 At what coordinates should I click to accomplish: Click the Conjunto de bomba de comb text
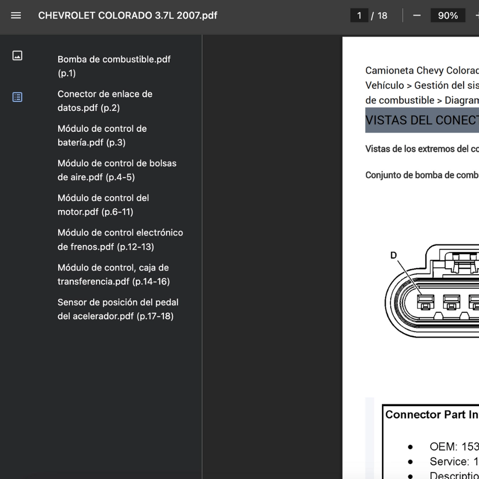pyautogui.click(x=421, y=175)
